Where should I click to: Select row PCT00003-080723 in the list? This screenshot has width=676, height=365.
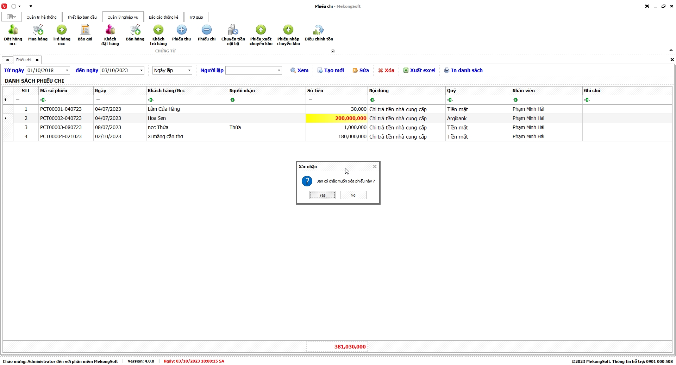point(337,128)
